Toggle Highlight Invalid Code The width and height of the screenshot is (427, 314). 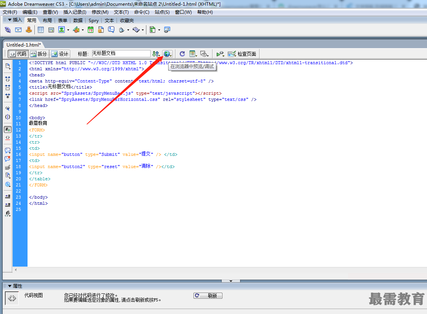pyautogui.click(x=8, y=138)
